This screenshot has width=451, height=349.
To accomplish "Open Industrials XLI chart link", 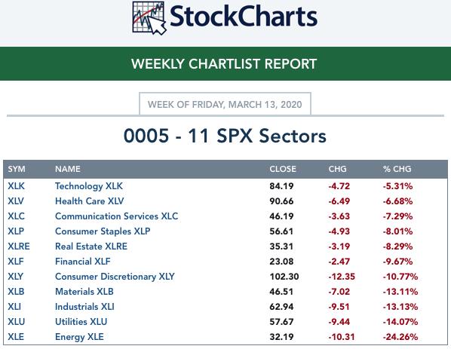I will point(84,307).
